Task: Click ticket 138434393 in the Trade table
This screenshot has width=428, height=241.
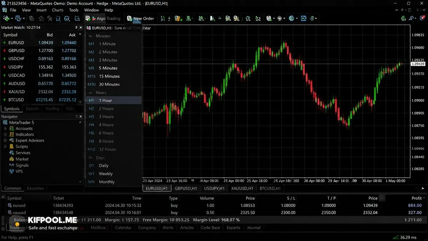Action: 63,206
